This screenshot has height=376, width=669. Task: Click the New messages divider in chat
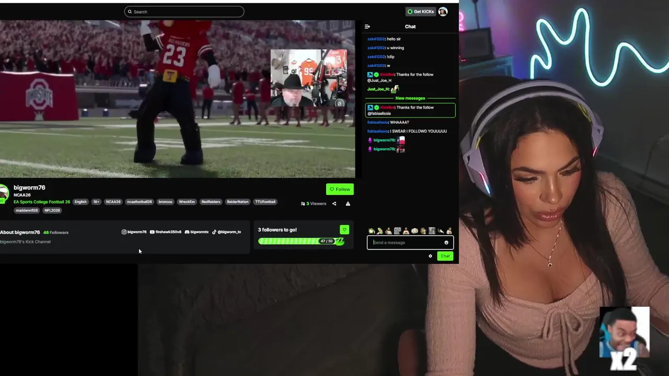(410, 98)
